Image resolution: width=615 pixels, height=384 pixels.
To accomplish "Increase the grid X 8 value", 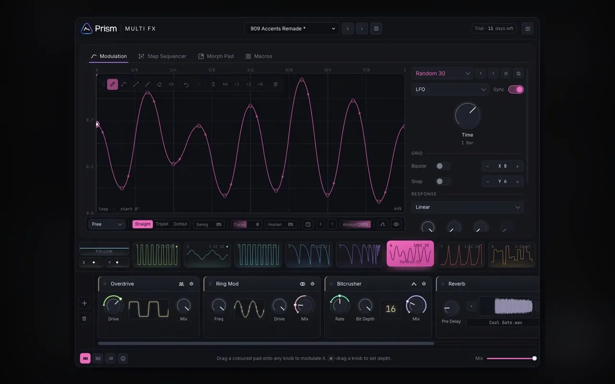I will click(x=517, y=166).
